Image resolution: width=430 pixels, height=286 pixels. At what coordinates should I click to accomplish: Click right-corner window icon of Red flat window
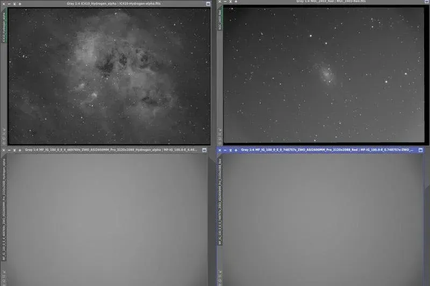tap(421, 150)
